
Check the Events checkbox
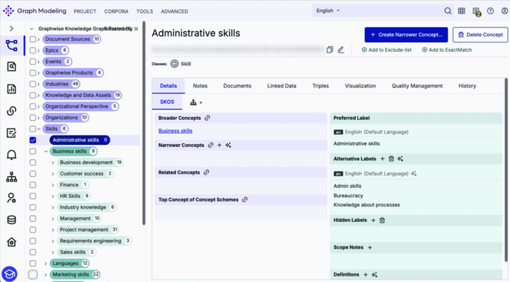coord(33,61)
